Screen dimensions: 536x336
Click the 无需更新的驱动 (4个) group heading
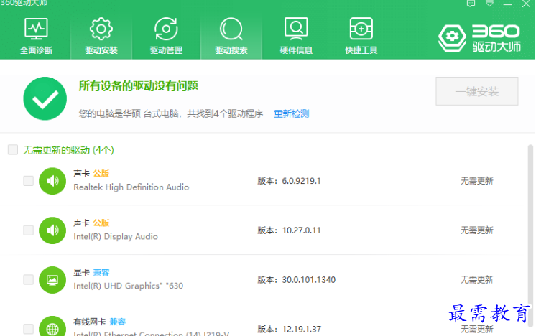click(x=68, y=150)
